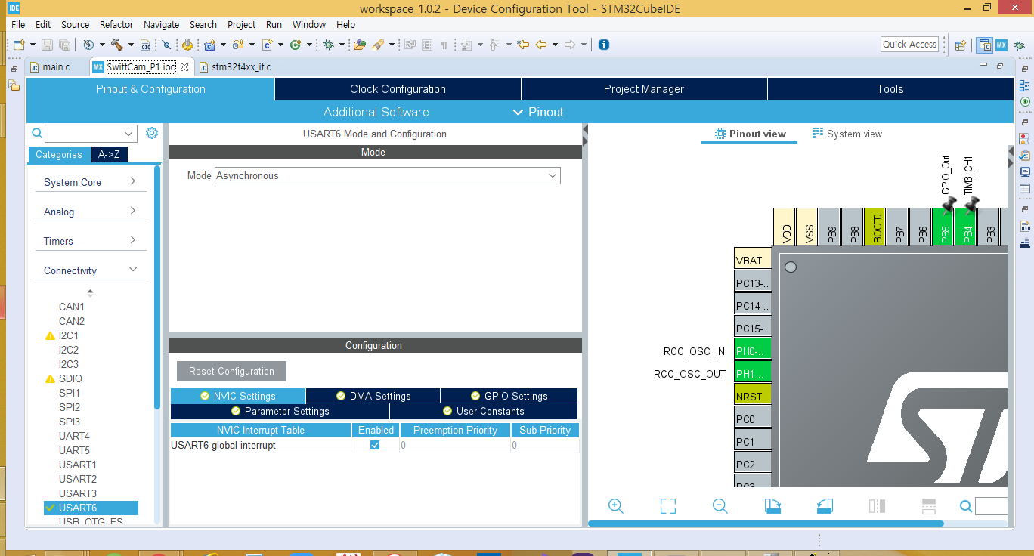Click the Build hammer icon
The image size is (1034, 556).
click(116, 45)
